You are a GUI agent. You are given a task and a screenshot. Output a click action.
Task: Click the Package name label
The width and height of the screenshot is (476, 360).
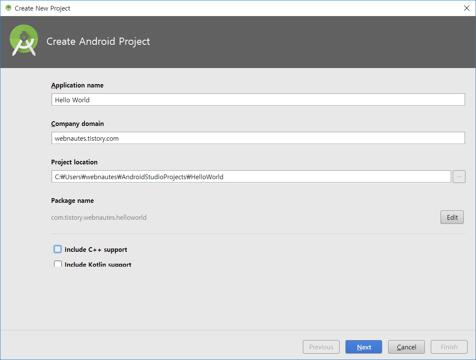coord(72,201)
